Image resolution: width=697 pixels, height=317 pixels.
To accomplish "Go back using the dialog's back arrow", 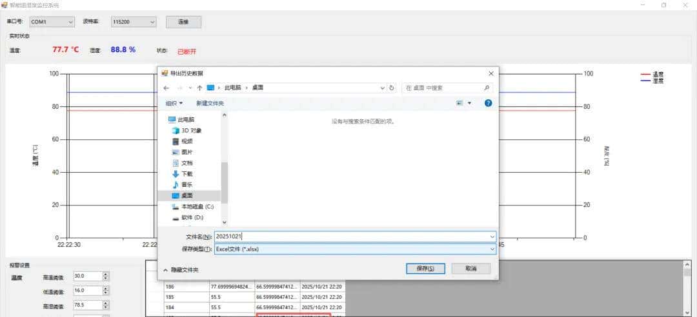I will [167, 88].
